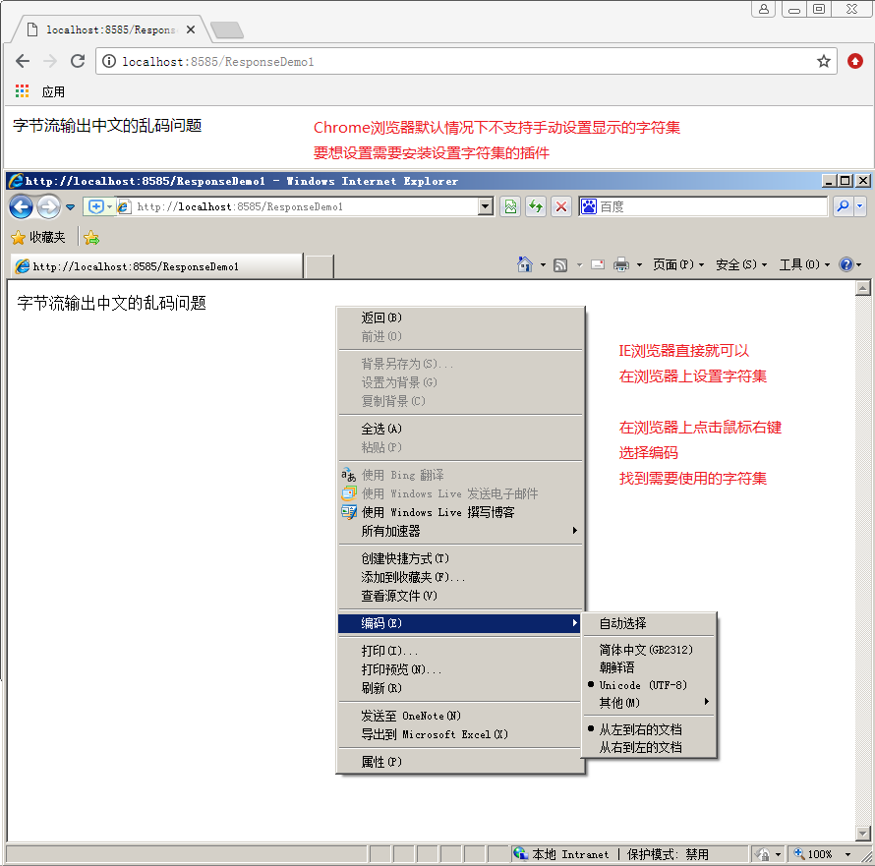Viewport: 875px width, 866px height.
Task: Click IE scrollbar down arrow
Action: (863, 834)
